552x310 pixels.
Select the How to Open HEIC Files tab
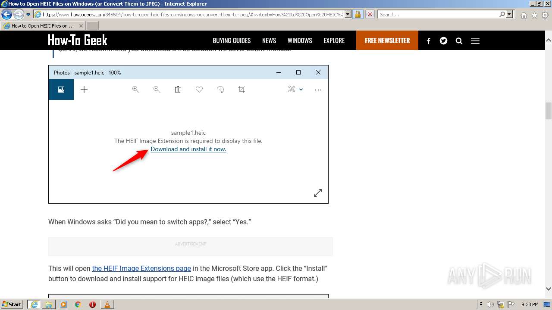[43, 26]
